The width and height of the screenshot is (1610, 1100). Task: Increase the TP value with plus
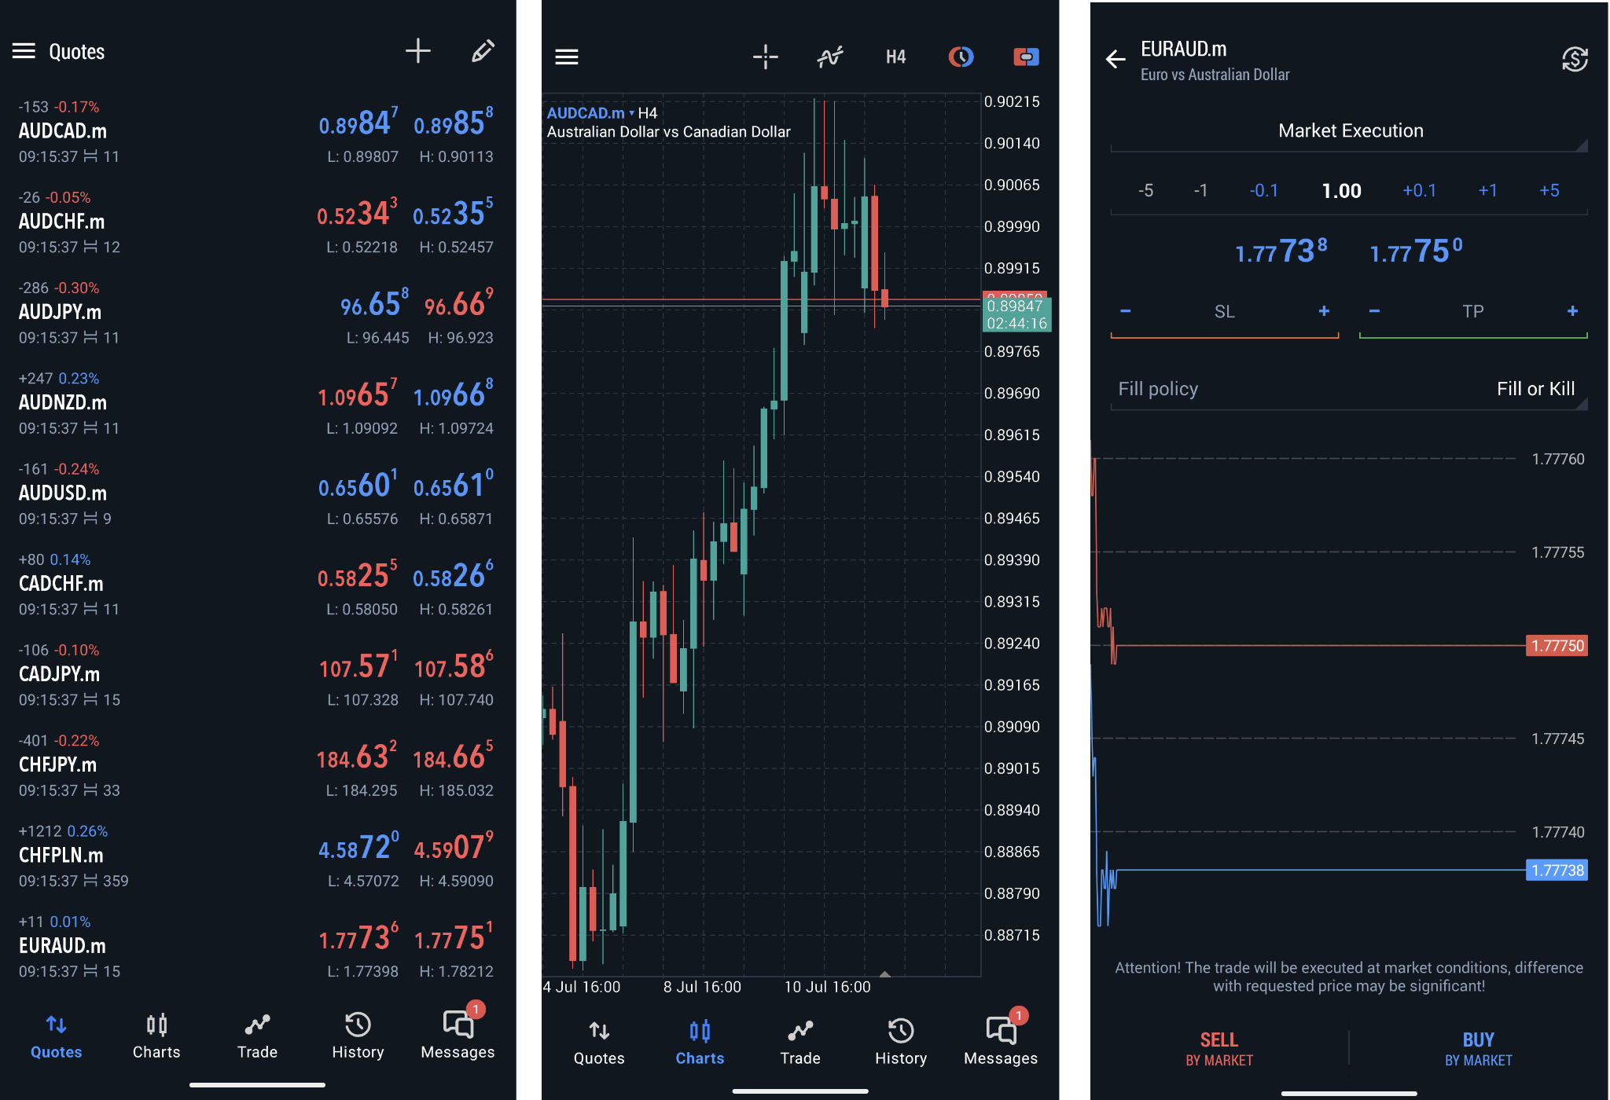[1572, 311]
